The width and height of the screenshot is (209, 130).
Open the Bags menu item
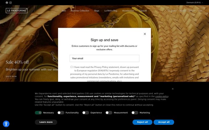pyautogui.click(x=97, y=11)
